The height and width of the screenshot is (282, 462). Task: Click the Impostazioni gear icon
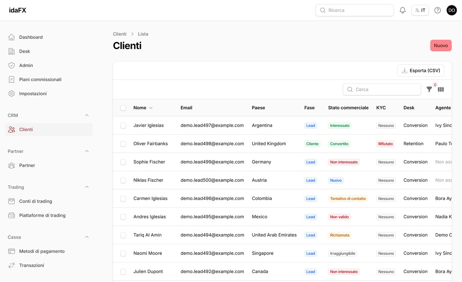click(x=12, y=93)
